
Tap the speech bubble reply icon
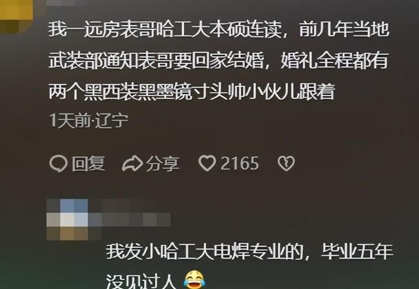(58, 163)
